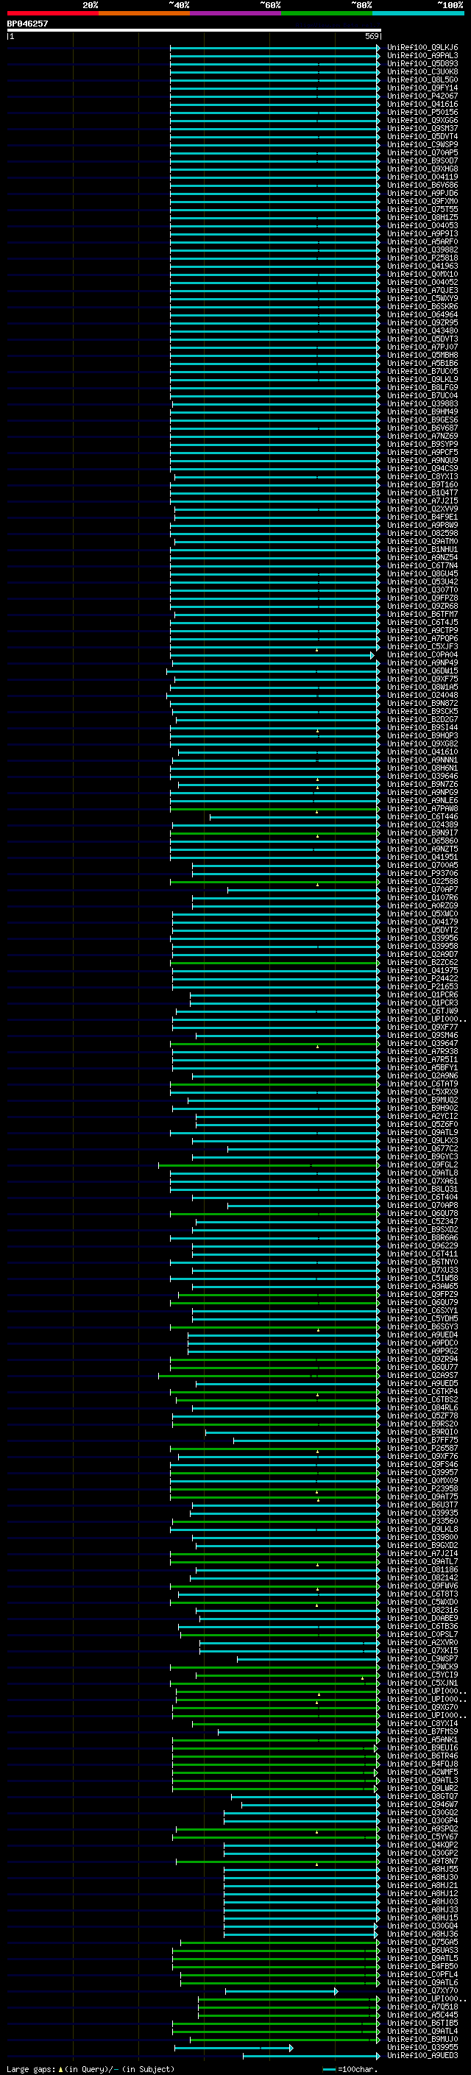This screenshot has height=2075, width=471.
Task: Select the UniRef100_A9PAL3 hit label
Action: point(422,56)
